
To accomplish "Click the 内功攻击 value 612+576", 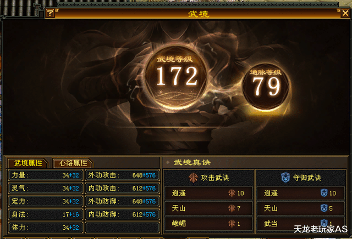I will [x=144, y=188].
